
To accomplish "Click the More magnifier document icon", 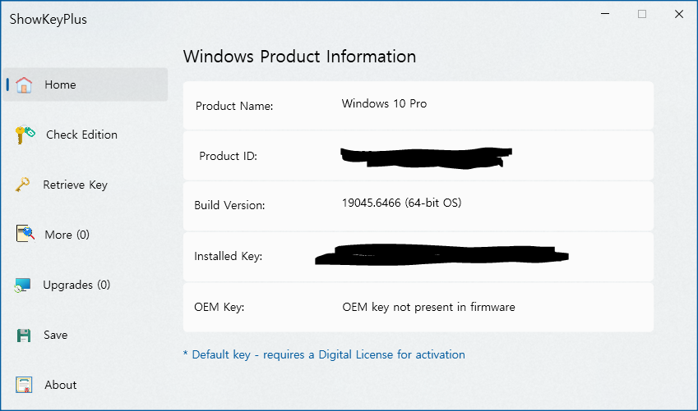I will click(25, 234).
